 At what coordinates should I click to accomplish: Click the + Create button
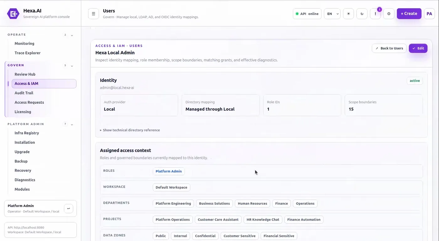click(x=409, y=14)
